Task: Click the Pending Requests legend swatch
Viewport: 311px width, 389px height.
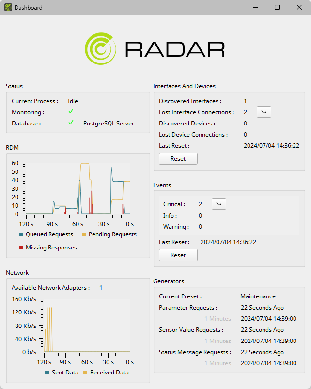Action: 84,234
